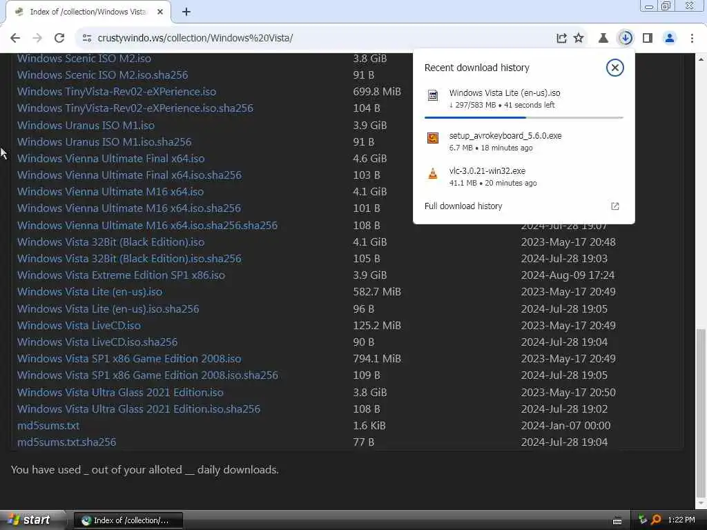The width and height of the screenshot is (707, 530).
Task: Open Vista 32Bit (Black Edition).iso.sha256
Action: (129, 259)
